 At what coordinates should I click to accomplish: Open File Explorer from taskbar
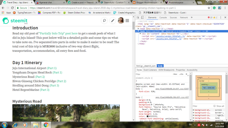36,125
